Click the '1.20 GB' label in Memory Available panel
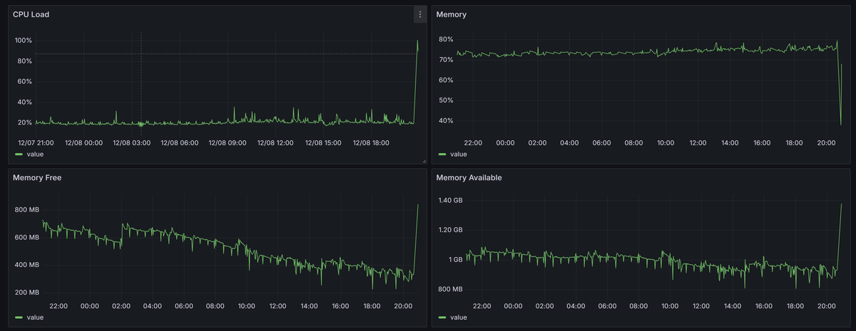The width and height of the screenshot is (856, 331). (449, 230)
